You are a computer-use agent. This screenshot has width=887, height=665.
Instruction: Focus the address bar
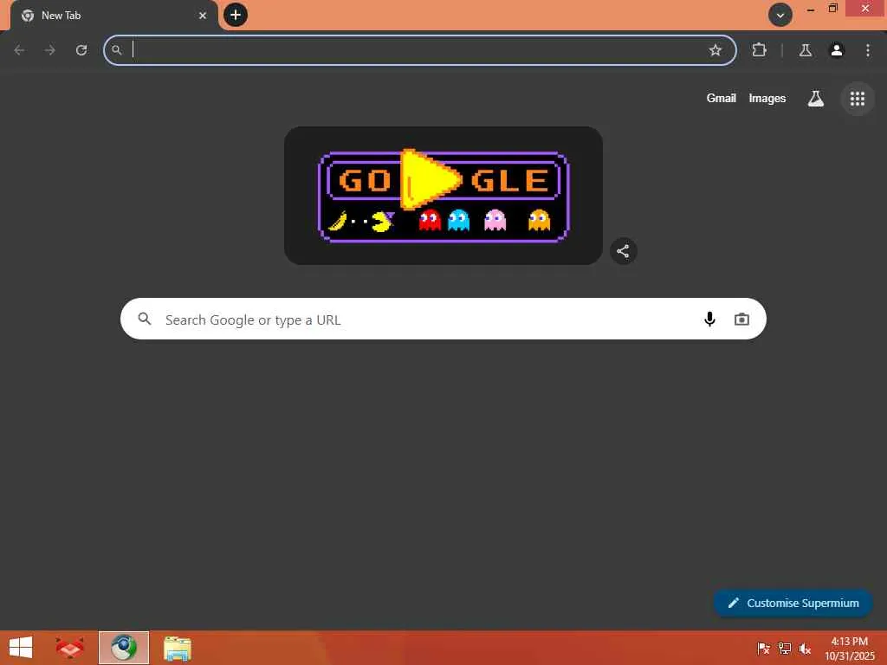click(x=420, y=50)
